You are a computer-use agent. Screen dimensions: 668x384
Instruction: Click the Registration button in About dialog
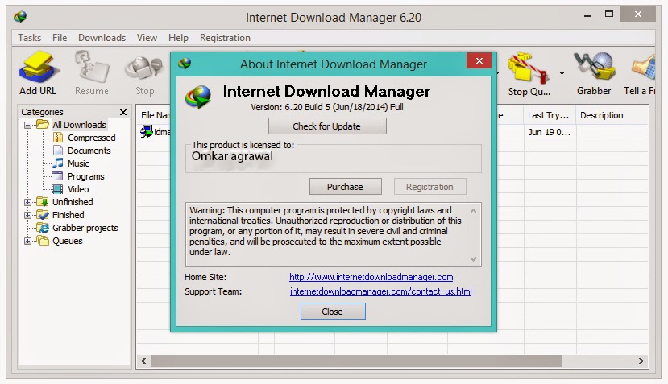click(x=429, y=187)
